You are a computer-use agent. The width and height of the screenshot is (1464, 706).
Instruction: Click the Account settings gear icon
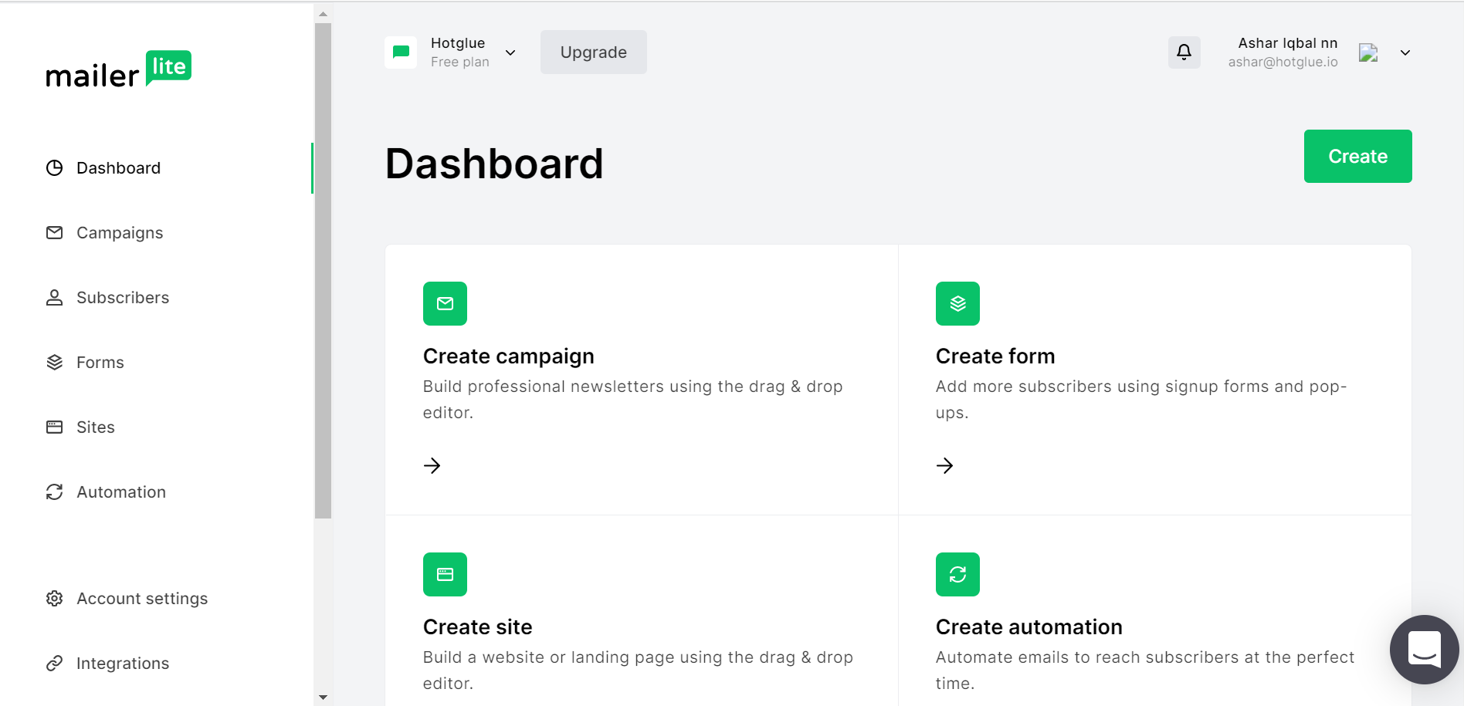point(54,598)
